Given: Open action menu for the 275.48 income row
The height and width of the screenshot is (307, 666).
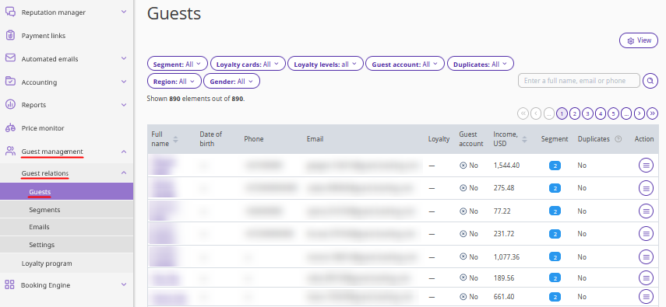Looking at the screenshot, I should [646, 188].
